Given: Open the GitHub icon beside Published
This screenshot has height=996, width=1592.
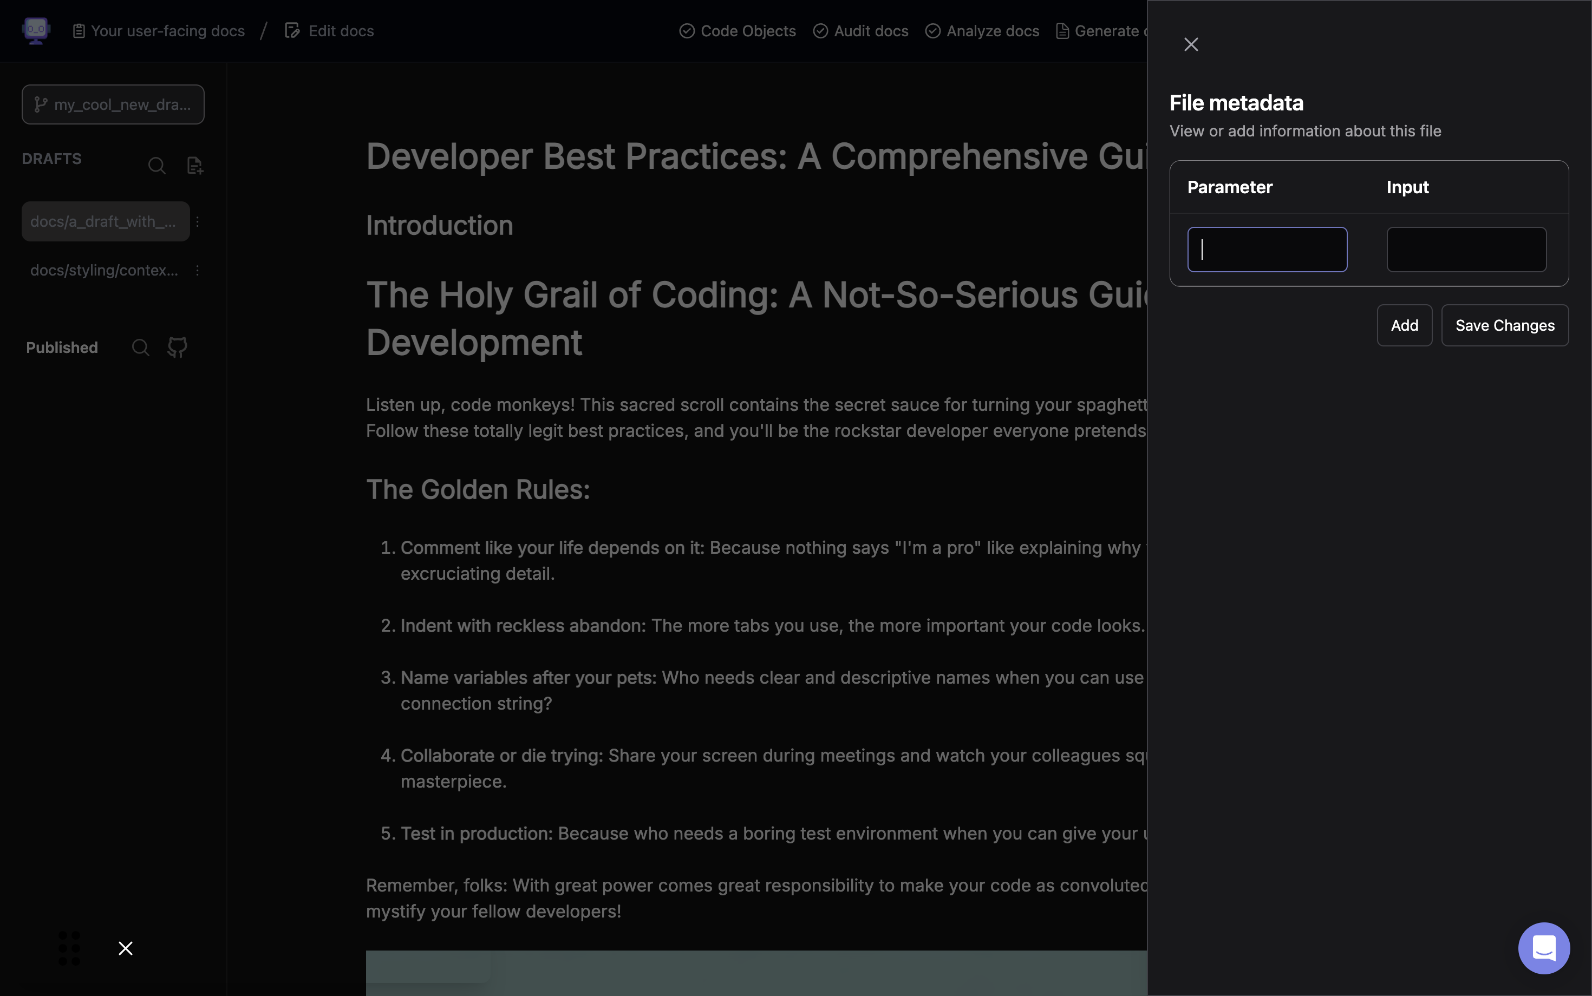Looking at the screenshot, I should click(177, 347).
